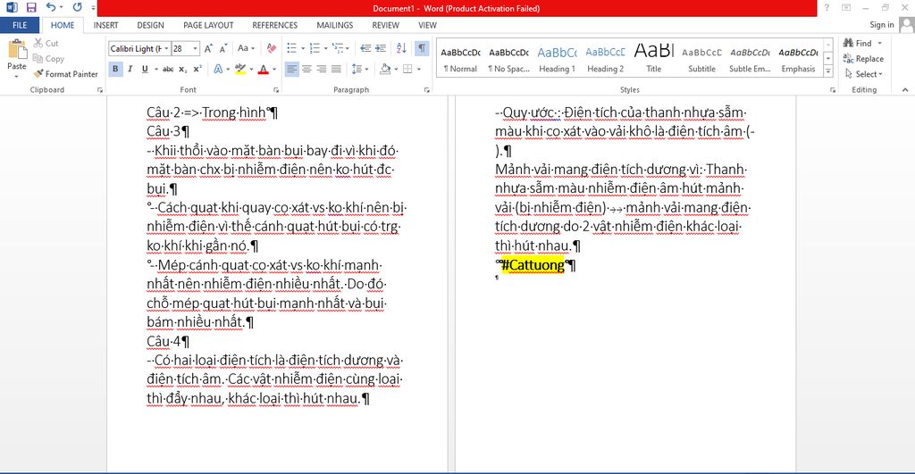The height and width of the screenshot is (474, 915).
Task: Open Word Help question mark icon
Action: coord(827,7)
